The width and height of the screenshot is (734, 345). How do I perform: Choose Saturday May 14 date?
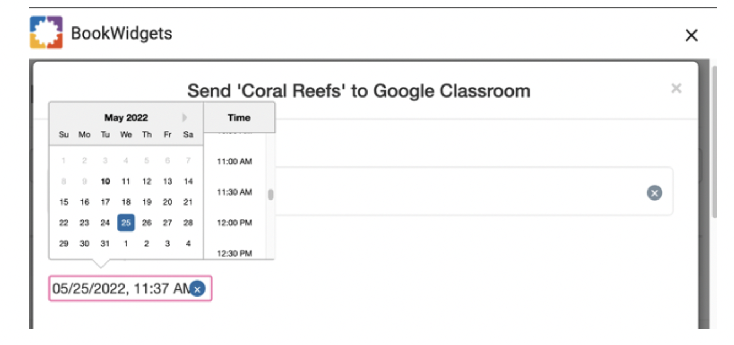[x=188, y=181]
